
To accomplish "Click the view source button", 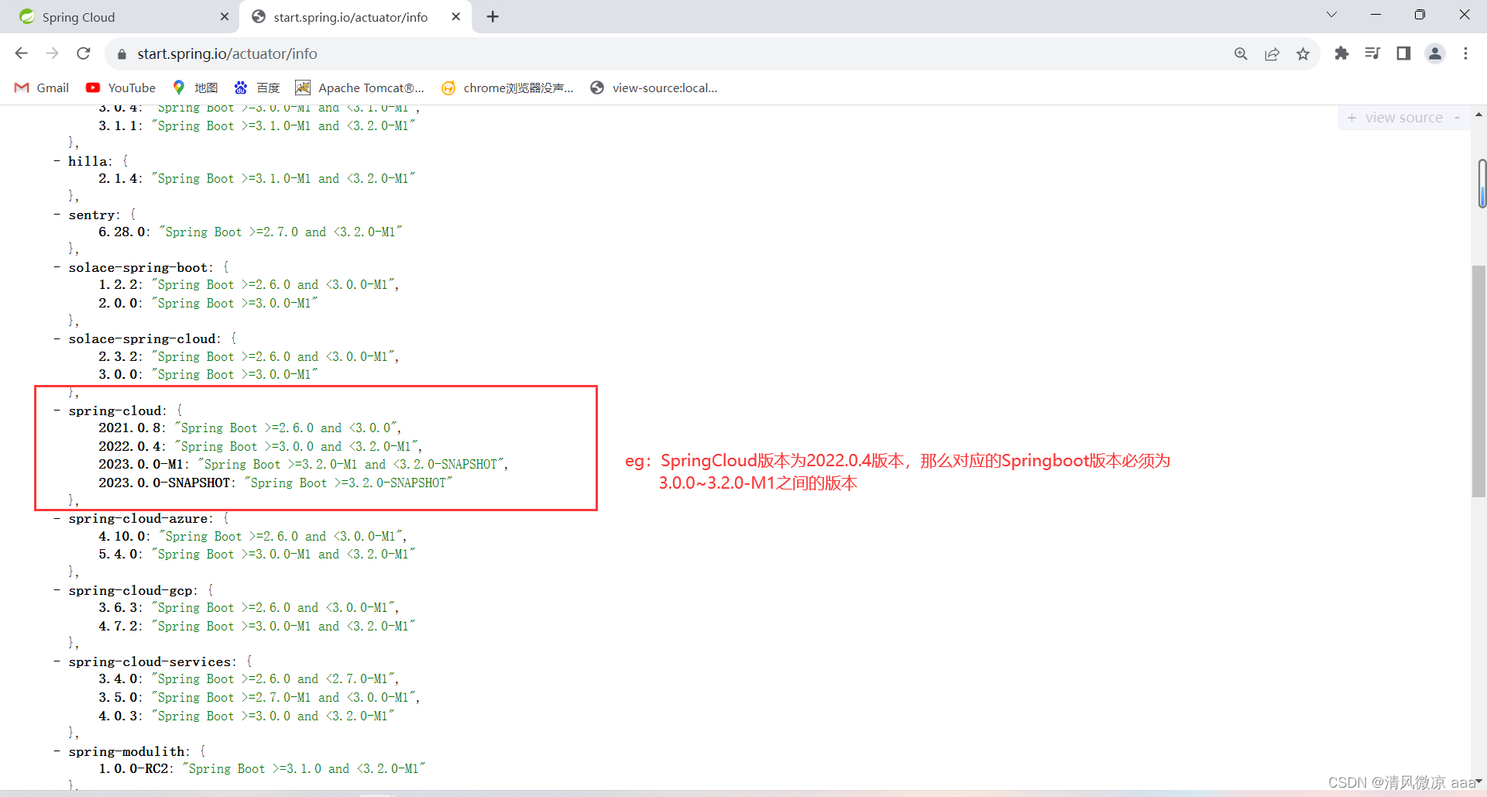I will point(1403,118).
